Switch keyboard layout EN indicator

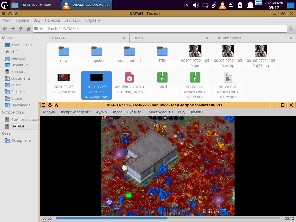[186, 5]
